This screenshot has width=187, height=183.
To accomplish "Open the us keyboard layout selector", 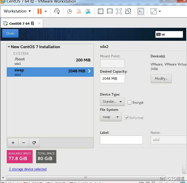I will (169, 34).
